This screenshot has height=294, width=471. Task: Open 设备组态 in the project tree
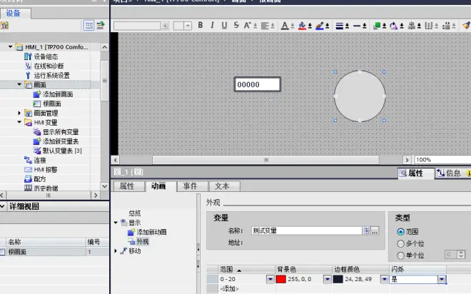[x=46, y=56]
